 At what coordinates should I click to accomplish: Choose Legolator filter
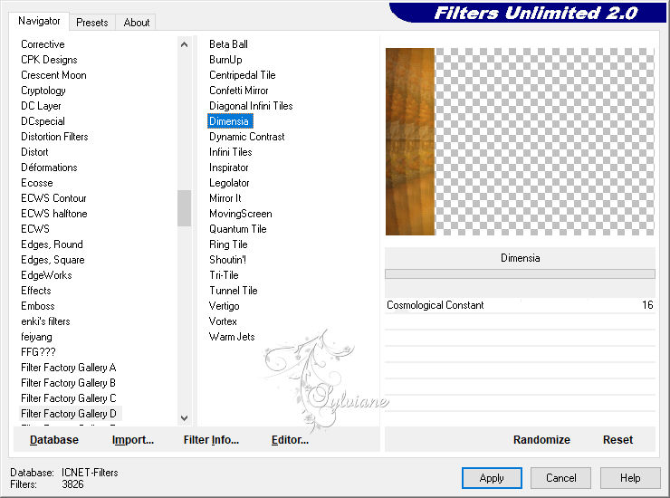[x=229, y=183]
